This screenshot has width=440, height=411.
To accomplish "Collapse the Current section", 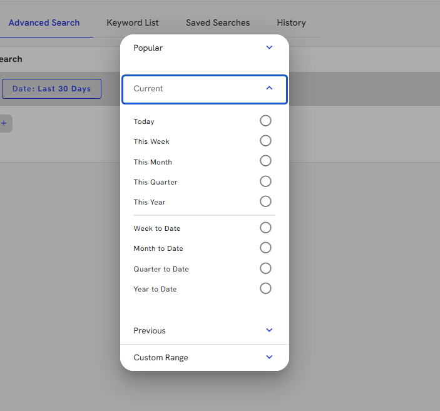I will pyautogui.click(x=204, y=89).
